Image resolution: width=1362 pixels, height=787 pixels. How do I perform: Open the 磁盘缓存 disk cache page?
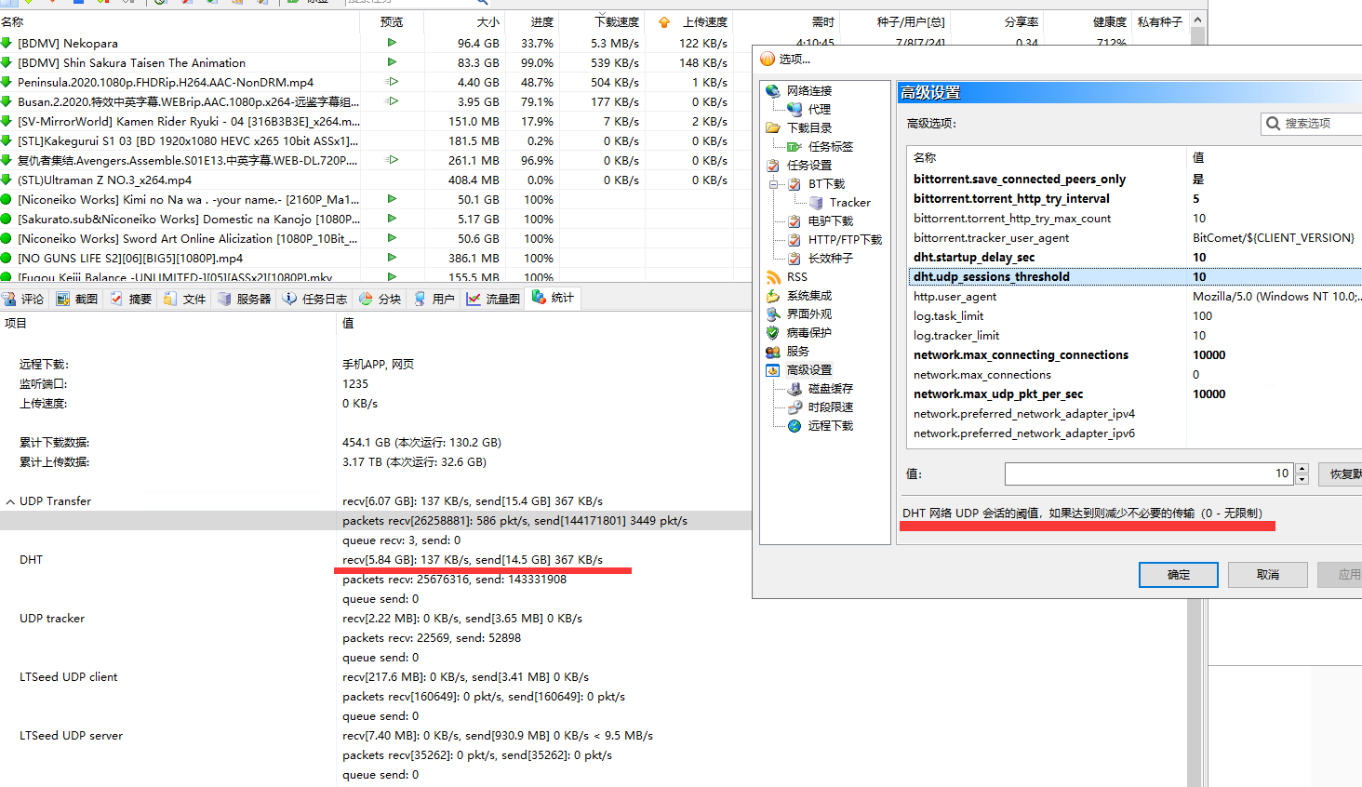click(x=830, y=388)
